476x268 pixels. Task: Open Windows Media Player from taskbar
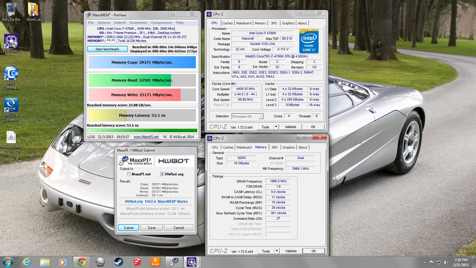click(x=63, y=262)
